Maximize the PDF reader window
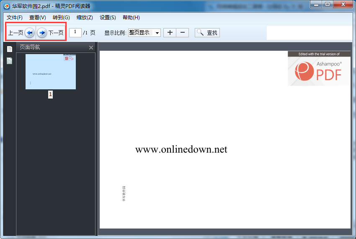The height and width of the screenshot is (239, 356). point(328,5)
